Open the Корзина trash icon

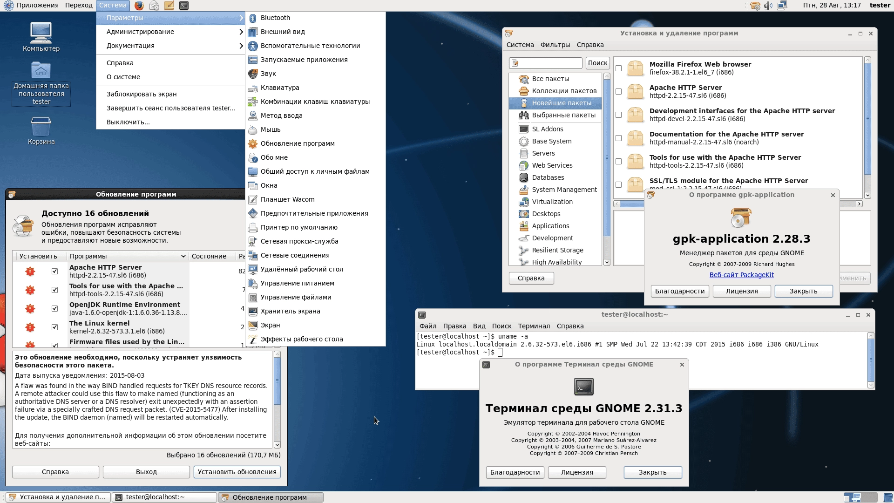pyautogui.click(x=41, y=131)
